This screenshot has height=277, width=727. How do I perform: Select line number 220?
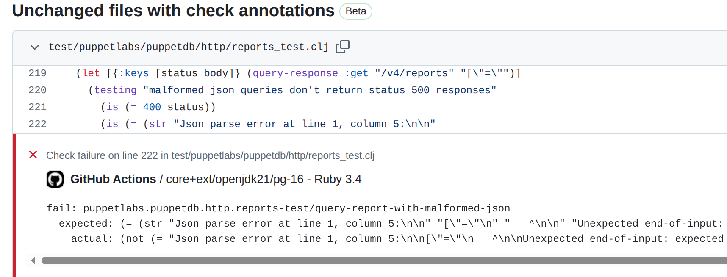pos(37,90)
